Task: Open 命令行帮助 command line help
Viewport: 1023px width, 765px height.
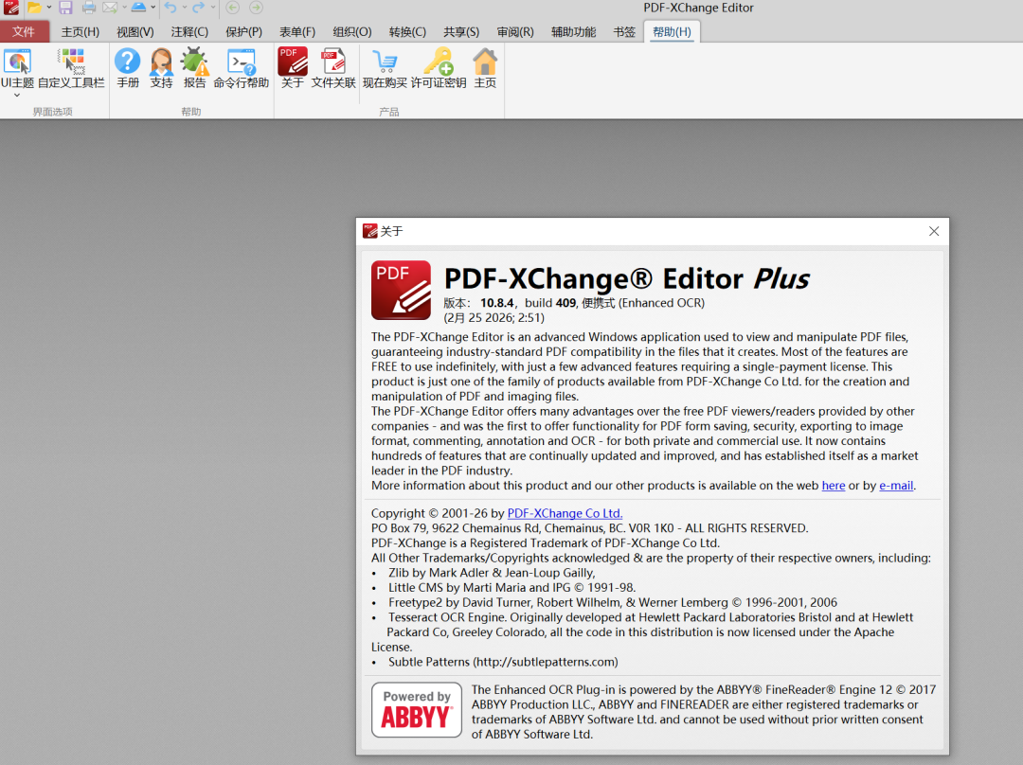Action: (242, 68)
